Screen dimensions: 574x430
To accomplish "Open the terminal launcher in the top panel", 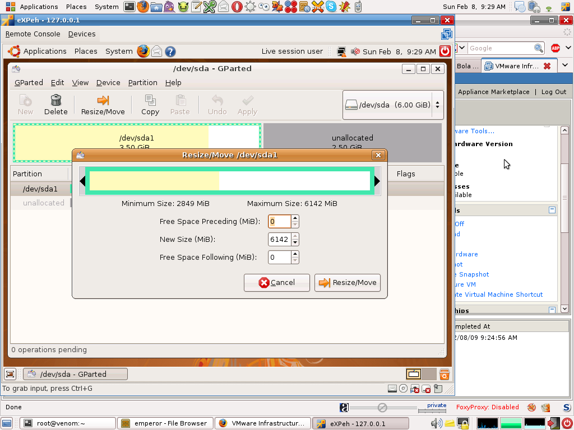I will point(129,7).
